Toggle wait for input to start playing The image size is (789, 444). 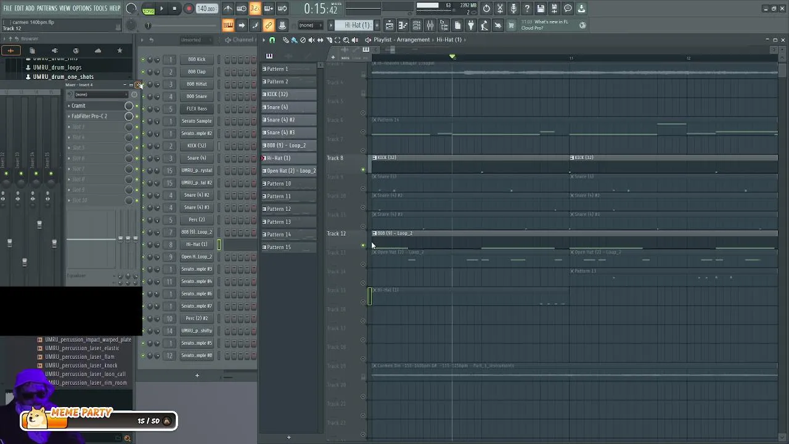tap(242, 9)
